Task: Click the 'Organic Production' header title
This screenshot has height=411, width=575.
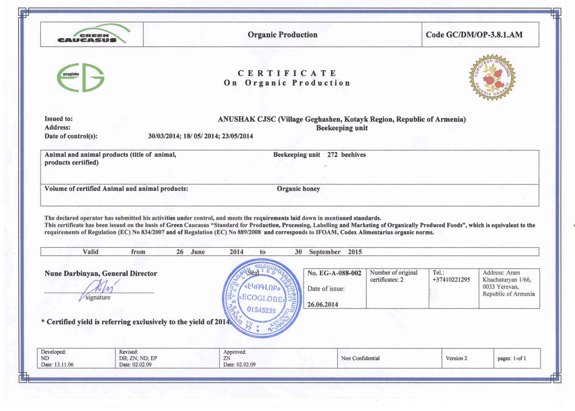Action: pyautogui.click(x=283, y=35)
